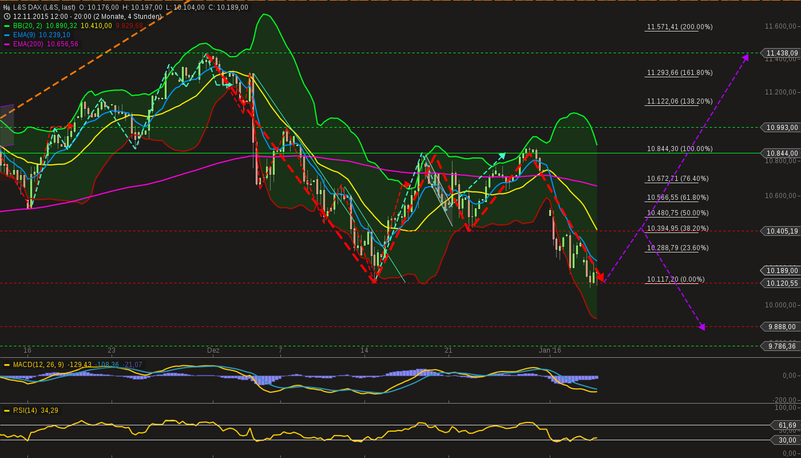Click price axis label '10.600,00'
This screenshot has width=801, height=458.
pyautogui.click(x=782, y=196)
